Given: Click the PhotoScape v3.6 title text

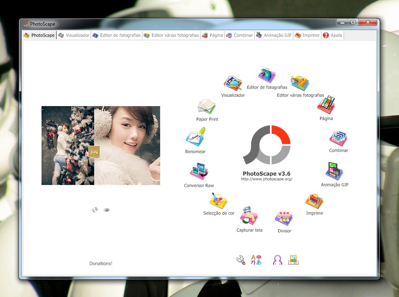Looking at the screenshot, I should [x=267, y=174].
